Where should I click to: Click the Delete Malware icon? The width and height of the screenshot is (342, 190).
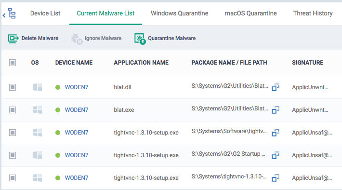(x=13, y=39)
